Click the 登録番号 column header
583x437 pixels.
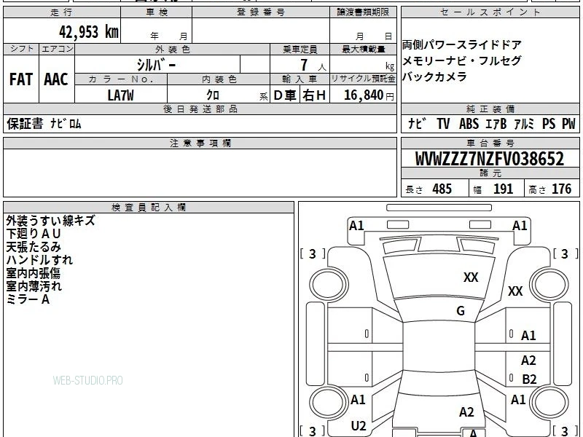click(x=261, y=12)
